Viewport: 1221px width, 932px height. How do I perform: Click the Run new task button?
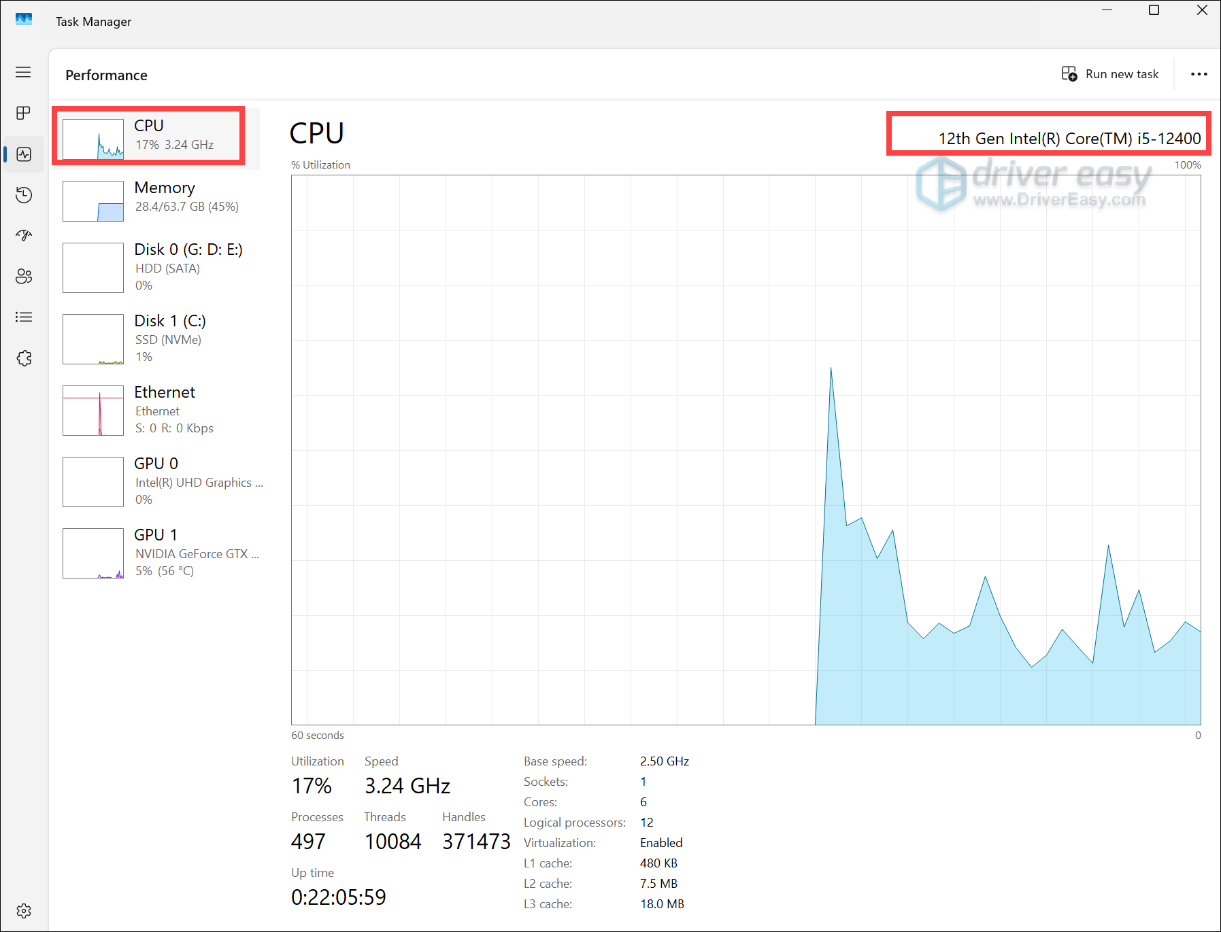point(1109,73)
